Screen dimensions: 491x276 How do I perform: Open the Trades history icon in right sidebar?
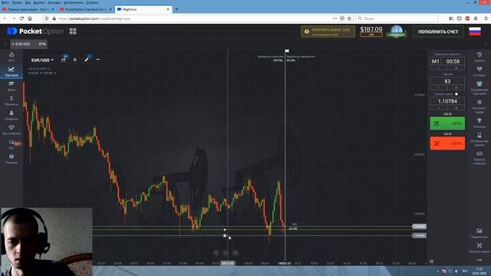point(479,57)
